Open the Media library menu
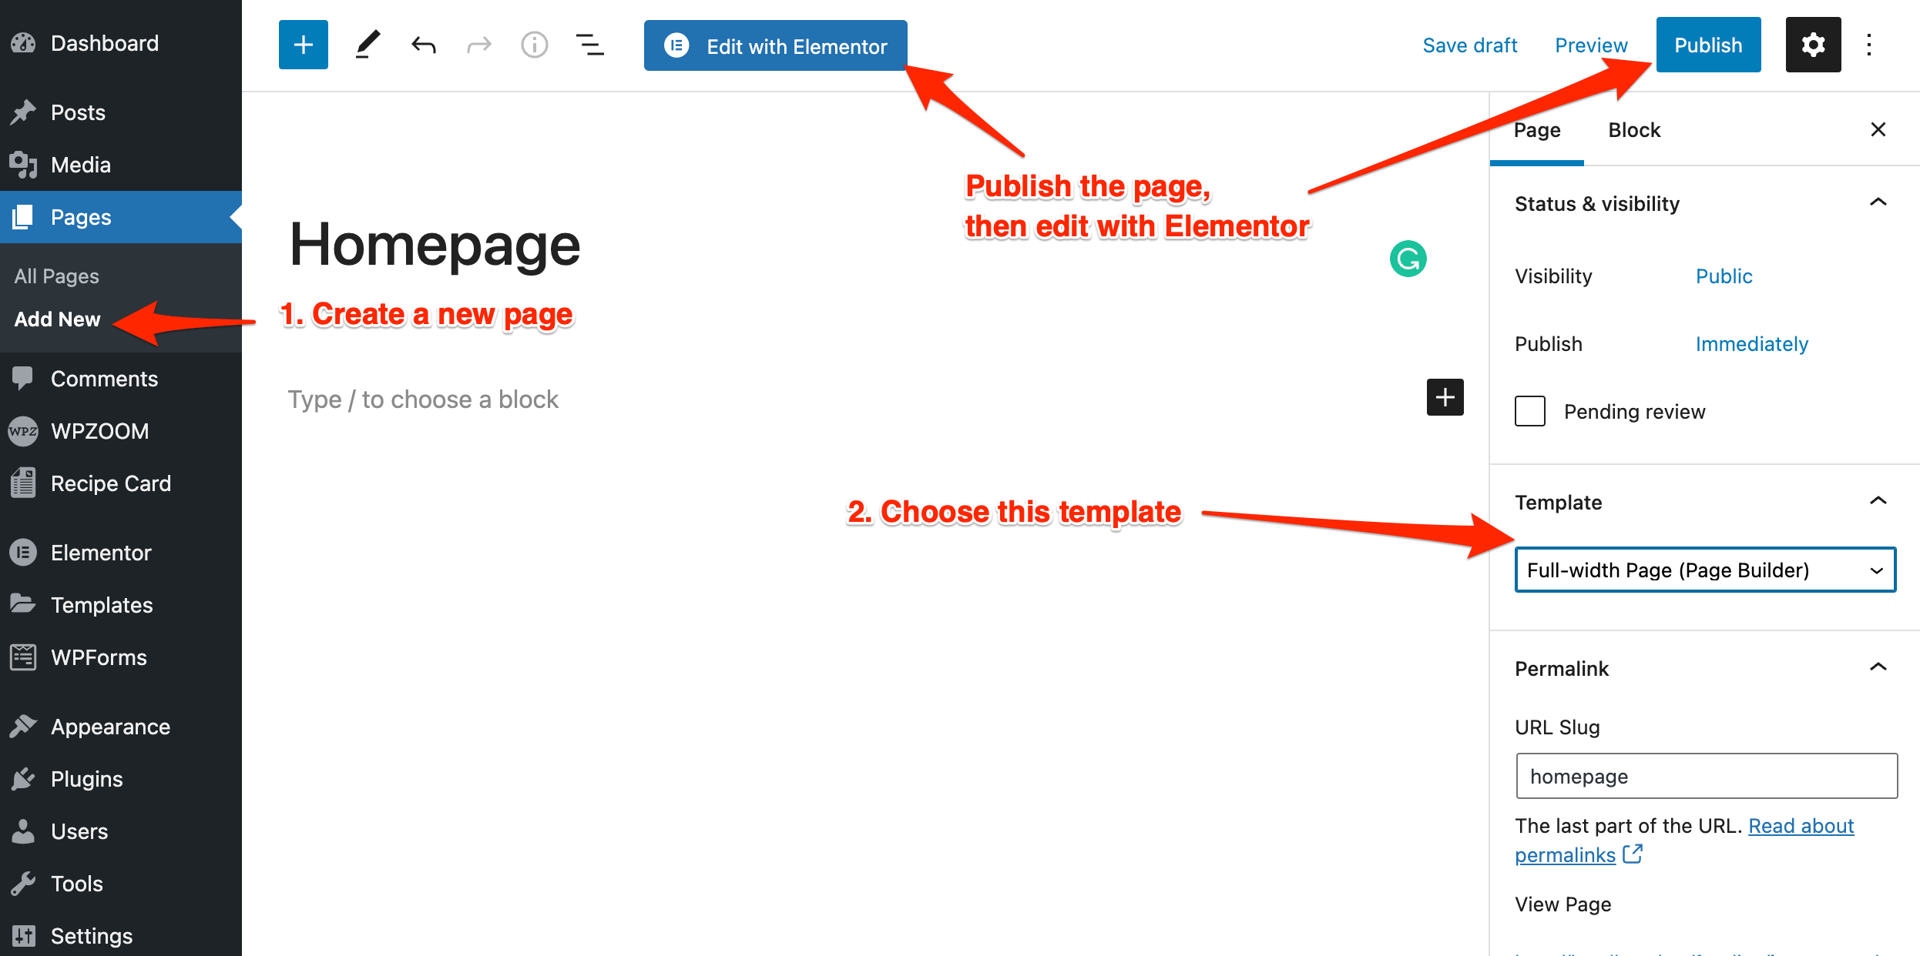The width and height of the screenshot is (1920, 956). coord(121,165)
